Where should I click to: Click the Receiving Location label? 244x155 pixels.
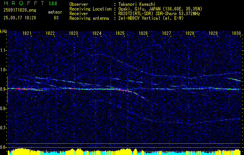(90, 9)
